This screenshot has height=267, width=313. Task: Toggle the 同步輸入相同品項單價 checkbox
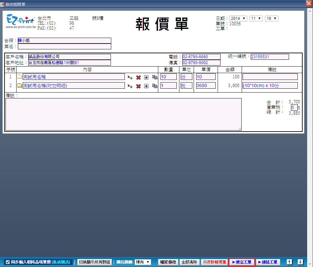8,262
